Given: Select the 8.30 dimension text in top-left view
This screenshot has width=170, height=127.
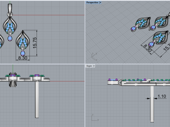Looking at the screenshot, I should 23,58.
